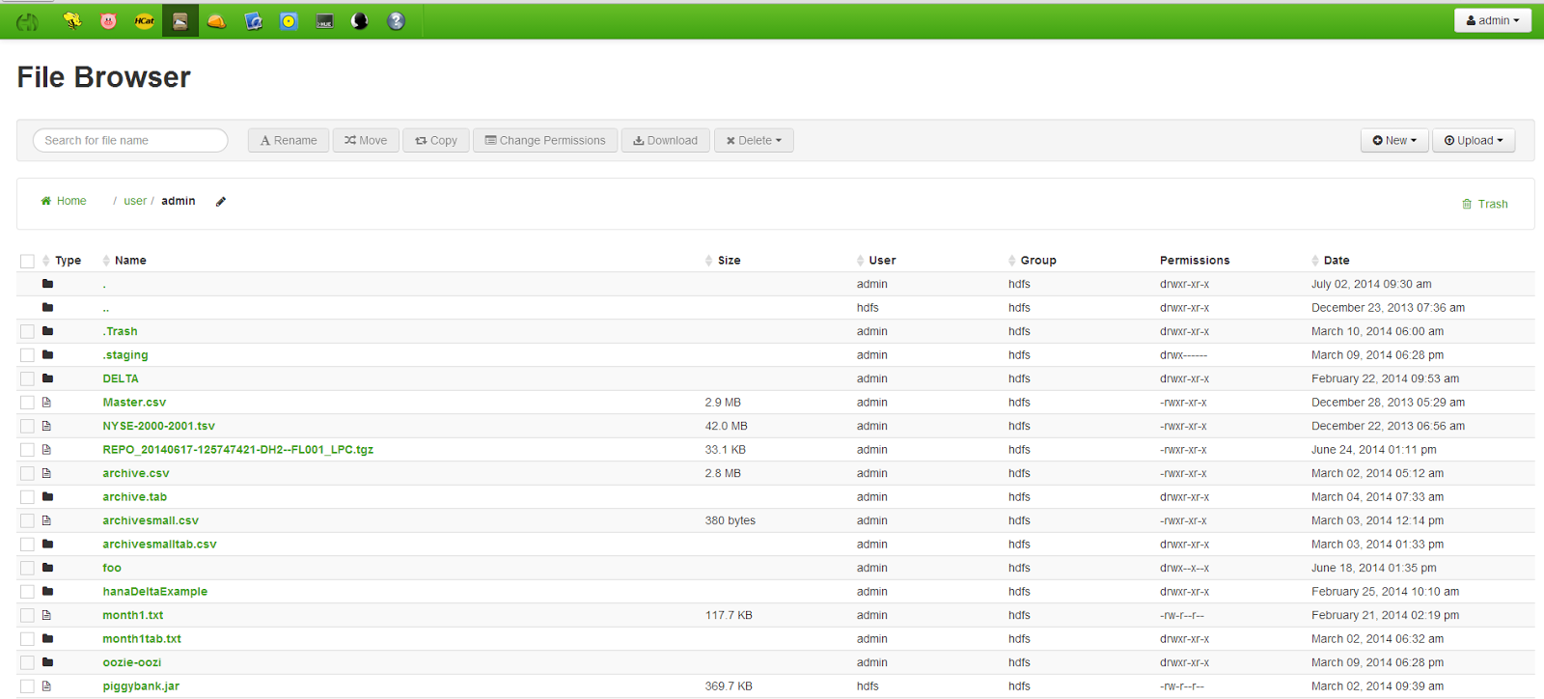
Task: Open the admin user dropdown
Action: click(x=1492, y=20)
